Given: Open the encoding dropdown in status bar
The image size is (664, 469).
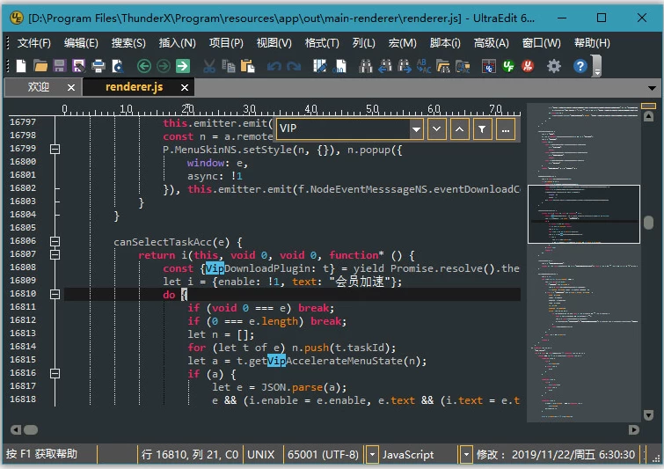Looking at the screenshot, I should point(373,455).
